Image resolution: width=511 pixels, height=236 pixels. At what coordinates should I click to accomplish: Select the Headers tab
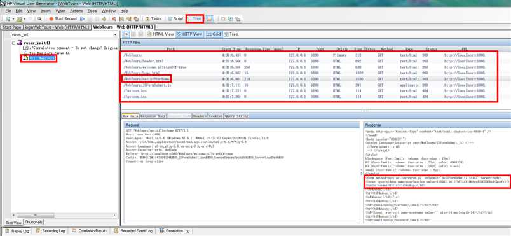click(200, 116)
